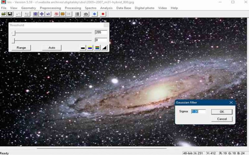249x155 pixels.
Task: Click 'R: 19 G: 18 B: 24' status readout
Action: pyautogui.click(x=232, y=153)
